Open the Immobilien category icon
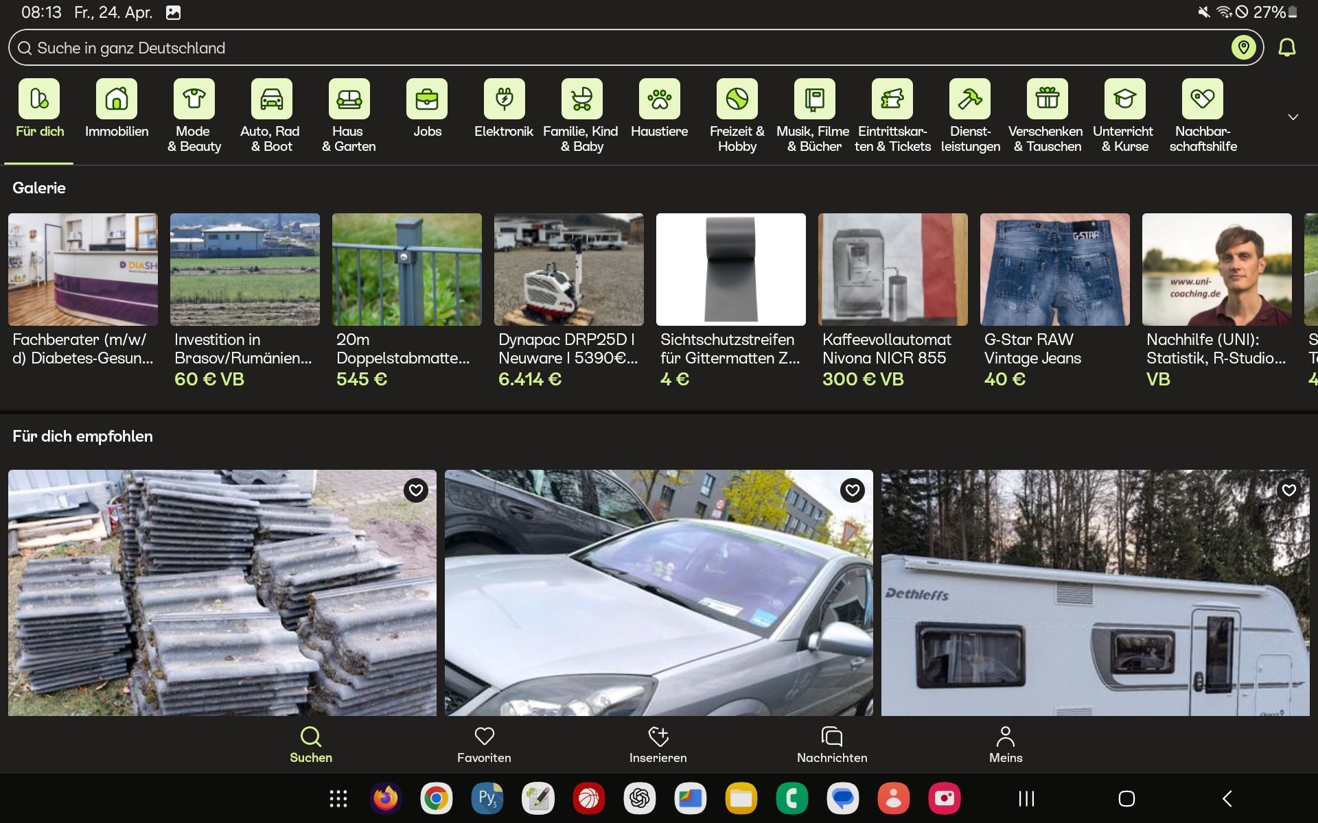Viewport: 1318px width, 823px height. coord(117,99)
